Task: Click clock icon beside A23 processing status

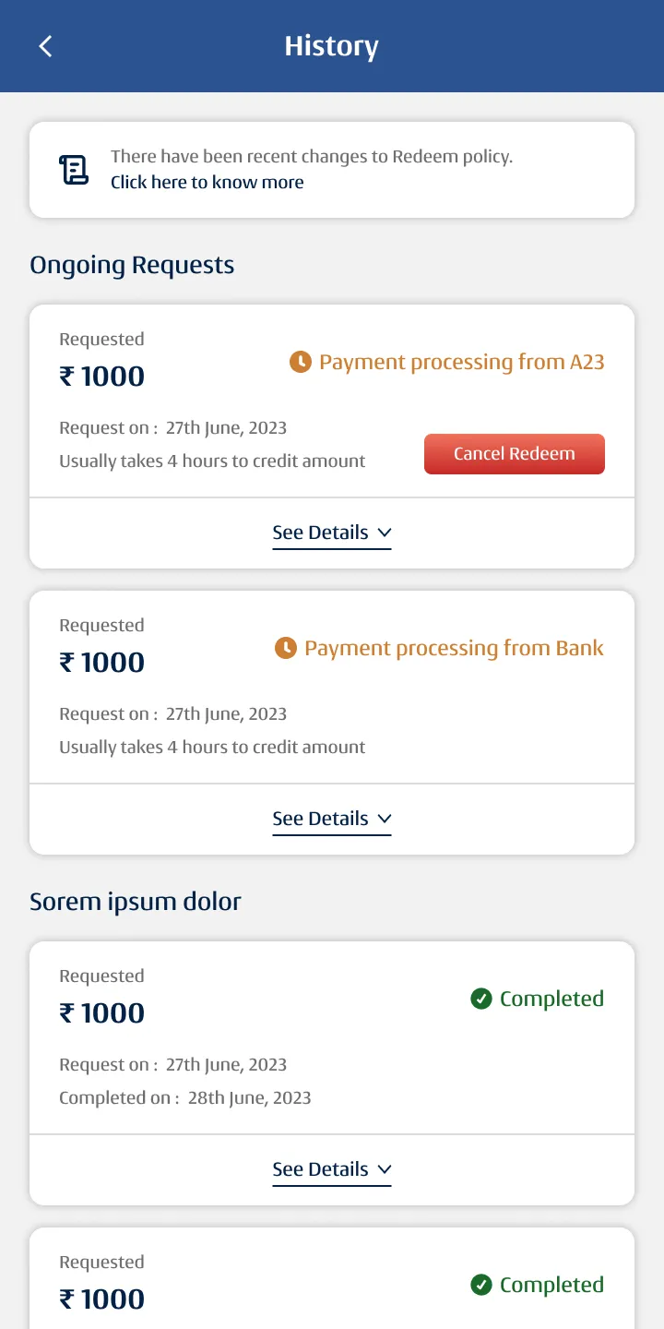Action: (300, 362)
